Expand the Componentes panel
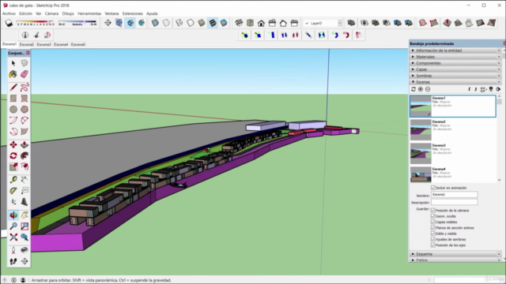The height and width of the screenshot is (284, 506). point(455,63)
